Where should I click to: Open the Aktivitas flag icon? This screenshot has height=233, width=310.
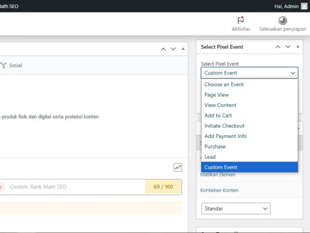[241, 21]
